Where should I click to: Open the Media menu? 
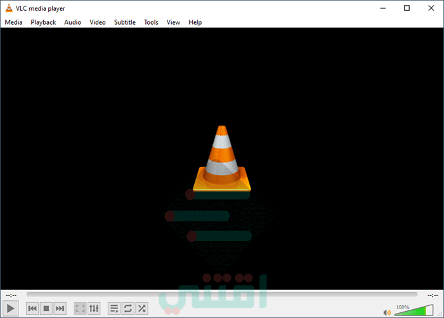coord(13,22)
